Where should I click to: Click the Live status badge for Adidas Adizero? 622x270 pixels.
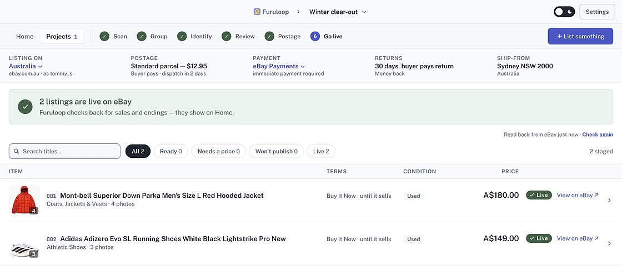point(539,238)
